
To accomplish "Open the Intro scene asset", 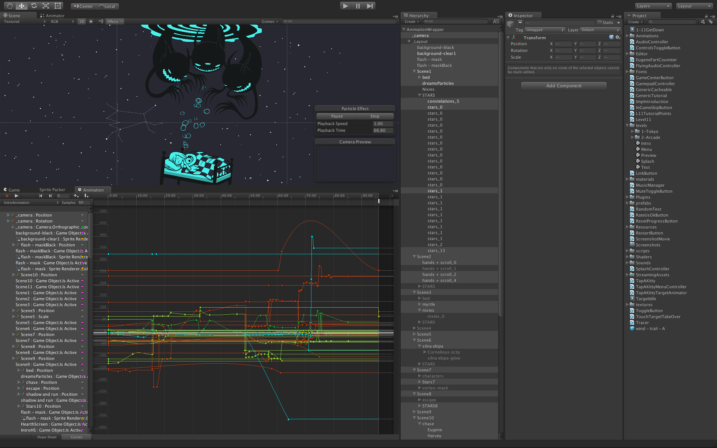I will 646,143.
